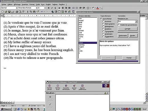The image size is (148, 111).
Task: Select the Grammaire error type
Action: point(103,34)
